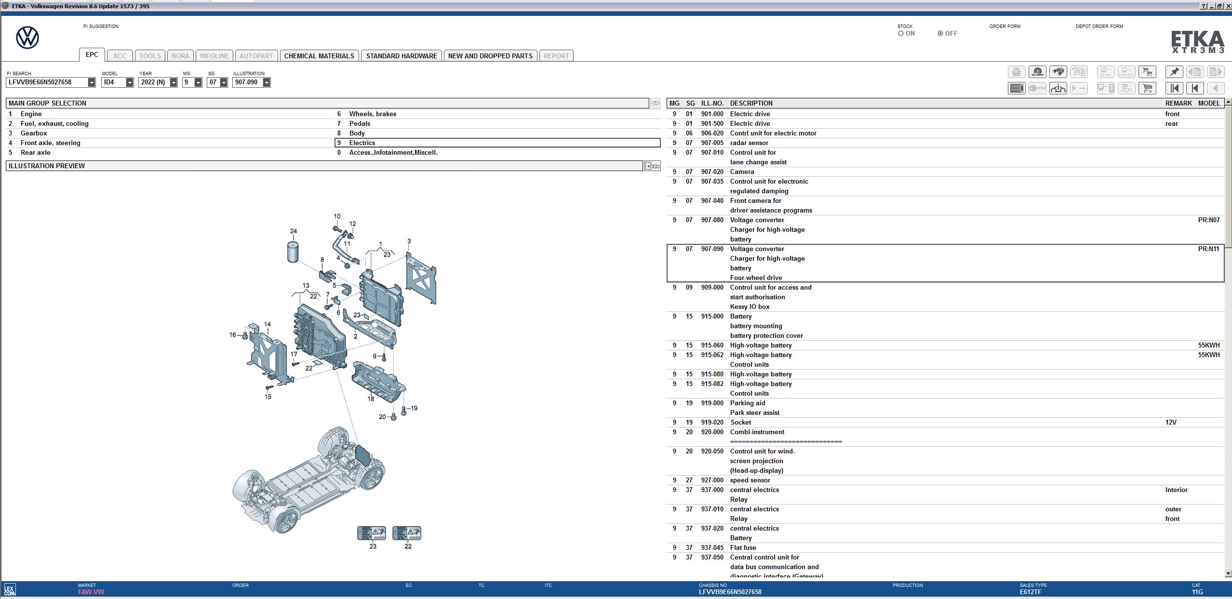
Task: Click the ACC tab
Action: pos(120,56)
